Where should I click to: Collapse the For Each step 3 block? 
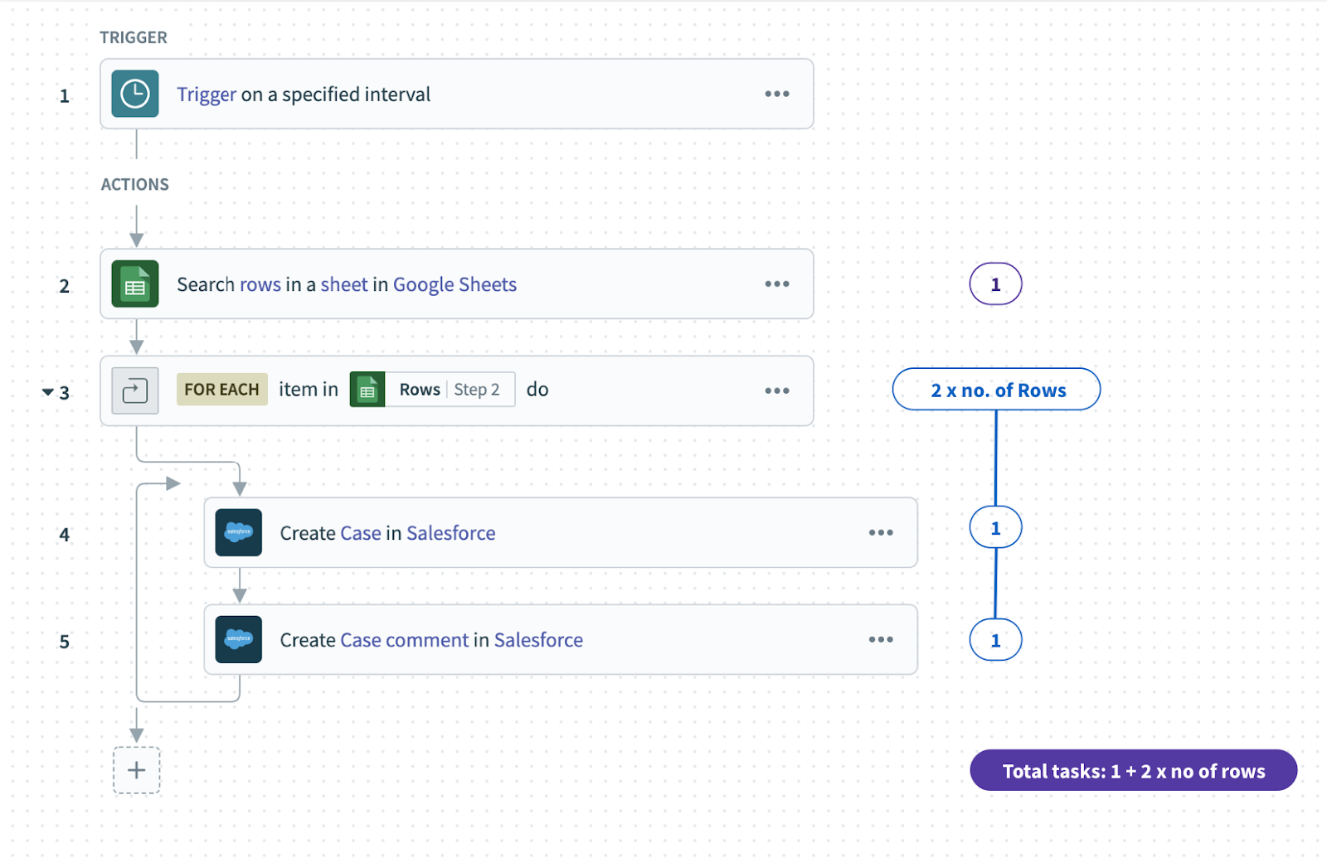[48, 392]
